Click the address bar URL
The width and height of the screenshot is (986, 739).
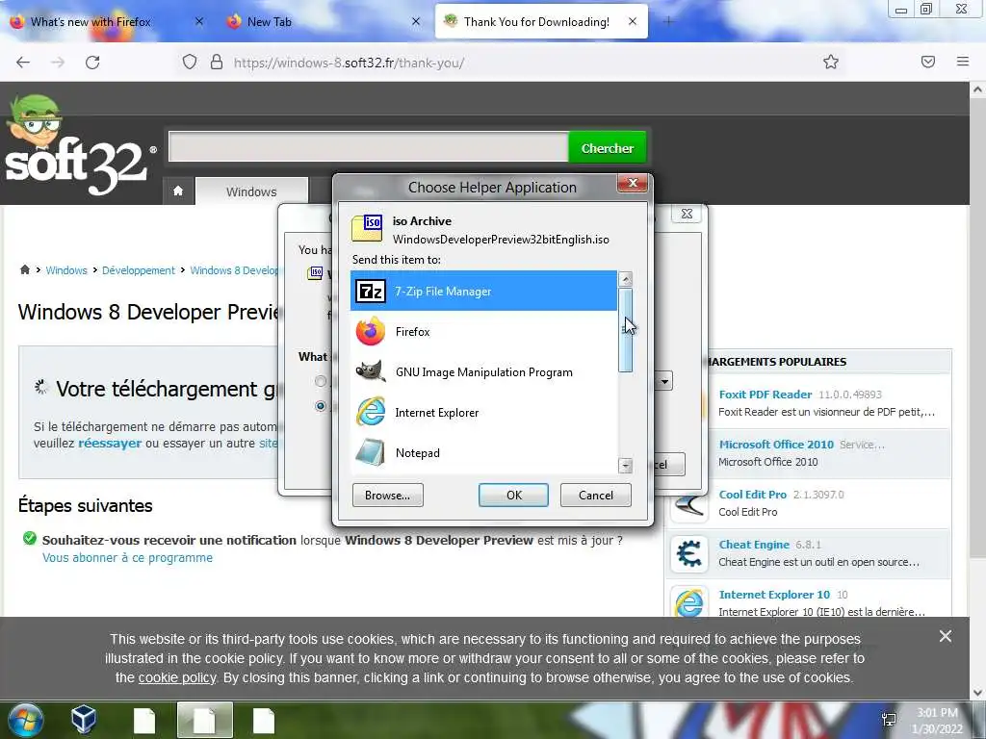click(349, 63)
